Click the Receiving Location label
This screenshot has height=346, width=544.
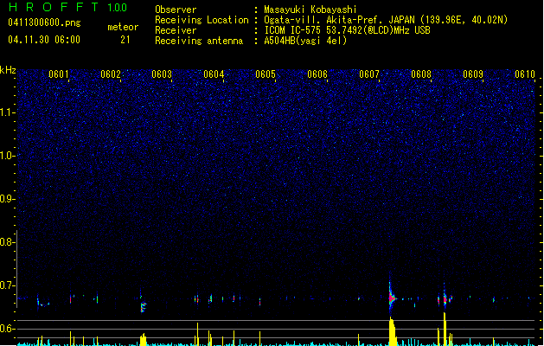202,20
